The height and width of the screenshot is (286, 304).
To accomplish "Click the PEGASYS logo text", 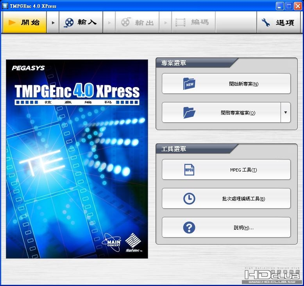I will [x=28, y=68].
